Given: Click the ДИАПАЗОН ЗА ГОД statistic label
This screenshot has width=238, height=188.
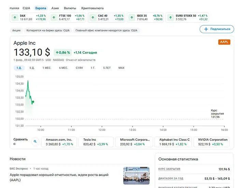Looking at the screenshot, I should pyautogui.click(x=171, y=178).
